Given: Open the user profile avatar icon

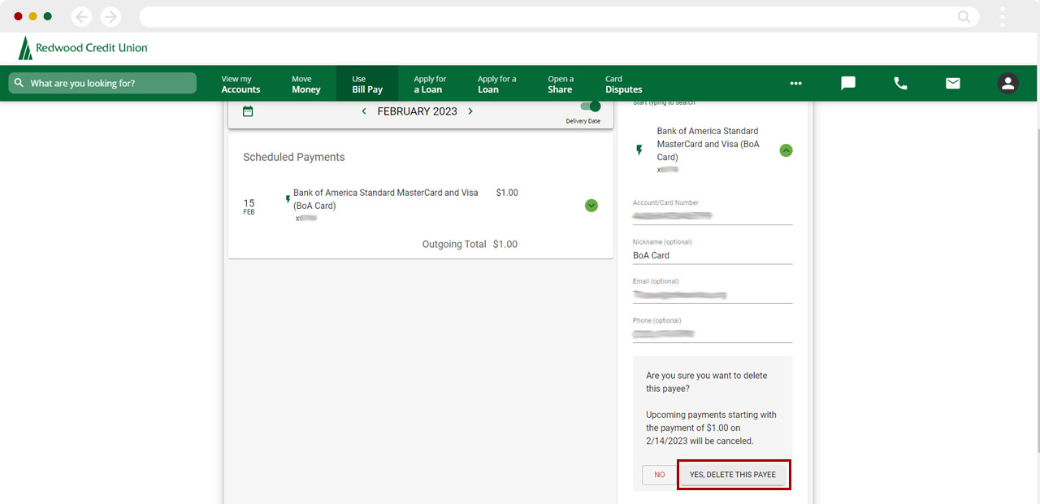Looking at the screenshot, I should [x=1008, y=83].
